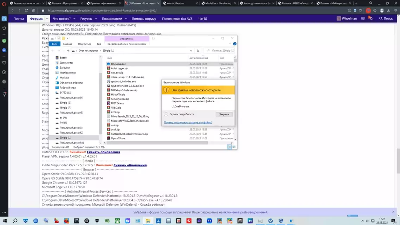Launch Xbox app from the taskbar
Screen dimensions: 400x225
(x=117, y=221)
